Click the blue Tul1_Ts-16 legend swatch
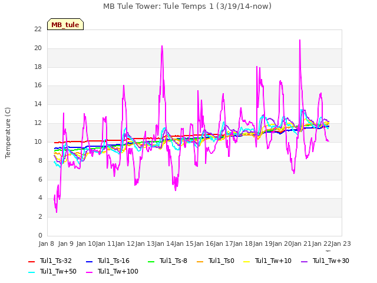This screenshot has width=377, height=283. [89, 261]
